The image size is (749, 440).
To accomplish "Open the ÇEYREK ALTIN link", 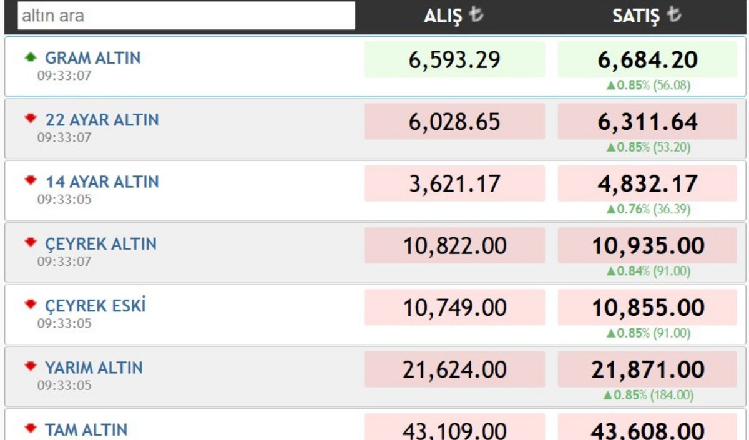I will coord(100,243).
